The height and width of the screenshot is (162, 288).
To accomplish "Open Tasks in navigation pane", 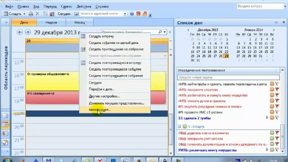I will pos(5,143).
